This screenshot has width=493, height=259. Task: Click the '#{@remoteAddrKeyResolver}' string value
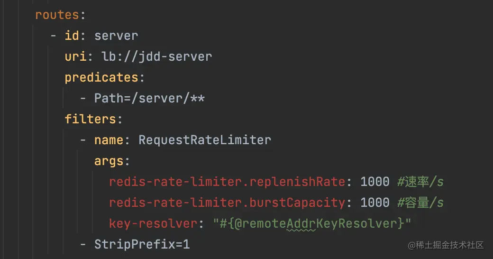312,223
